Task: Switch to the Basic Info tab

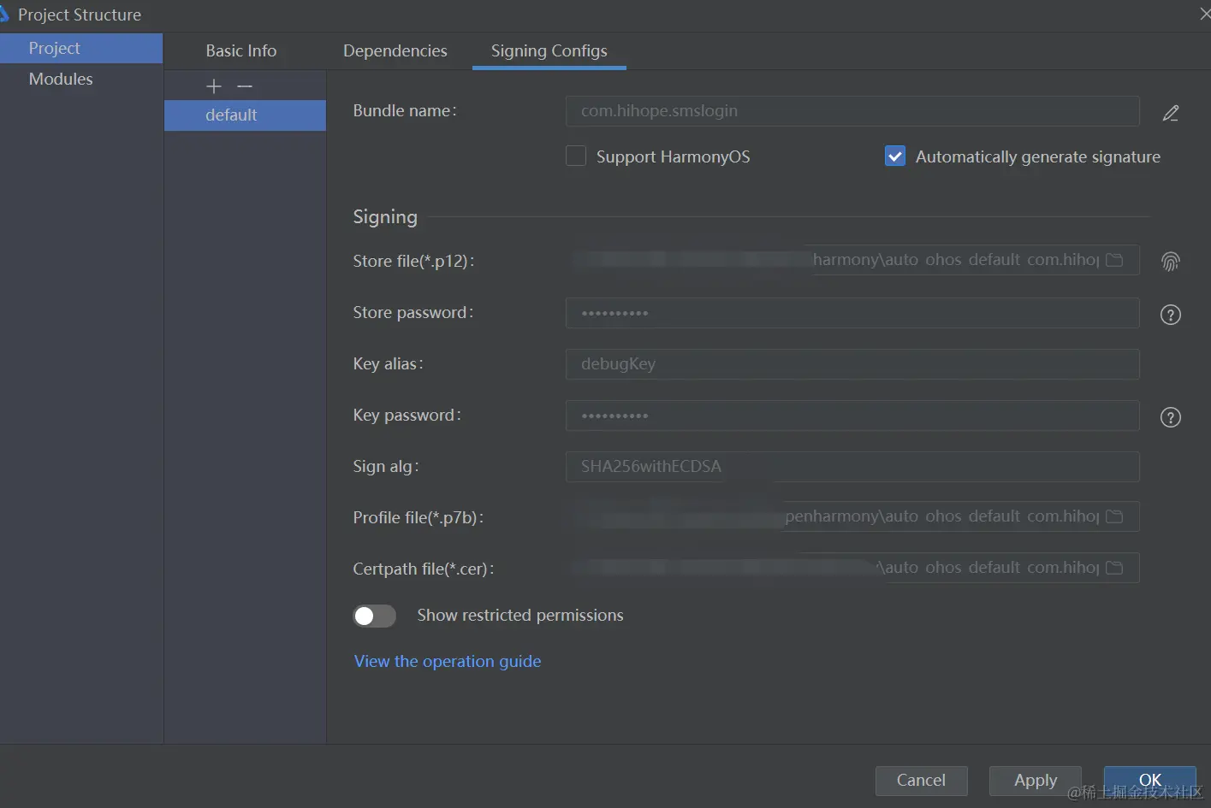Action: (241, 50)
